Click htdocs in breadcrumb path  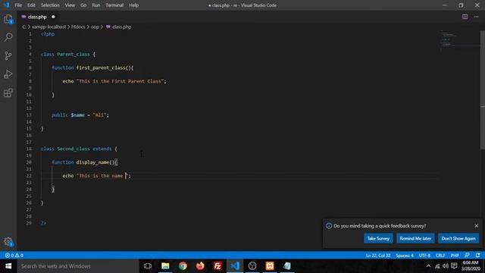[78, 27]
